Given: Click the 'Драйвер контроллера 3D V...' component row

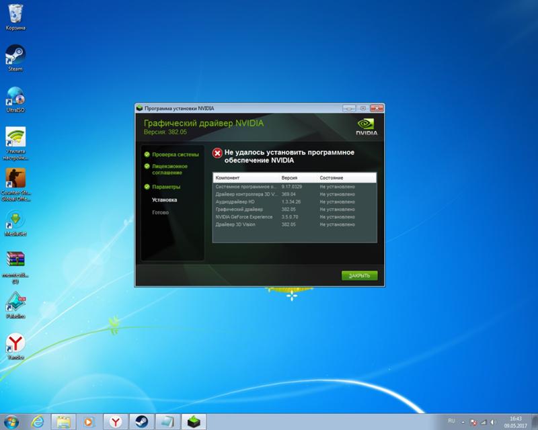Looking at the screenshot, I should point(295,194).
